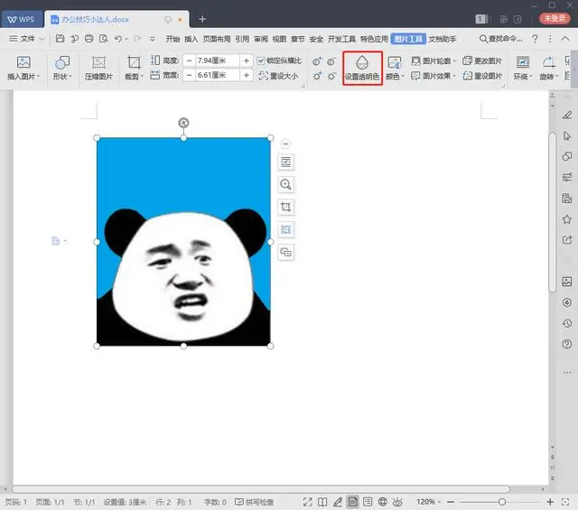
Task: Click the height plus stepper button
Action: point(247,60)
